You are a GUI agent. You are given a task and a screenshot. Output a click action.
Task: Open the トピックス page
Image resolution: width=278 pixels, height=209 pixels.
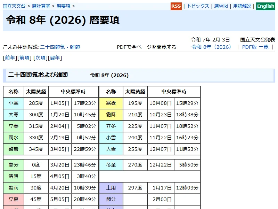[x=198, y=6]
